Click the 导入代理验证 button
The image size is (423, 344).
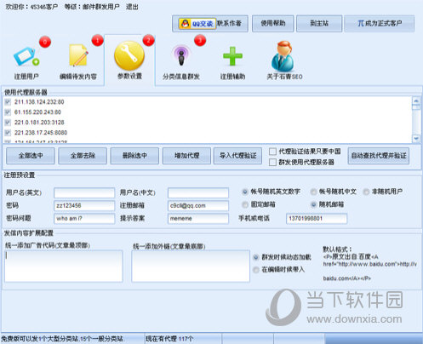pyautogui.click(x=237, y=156)
